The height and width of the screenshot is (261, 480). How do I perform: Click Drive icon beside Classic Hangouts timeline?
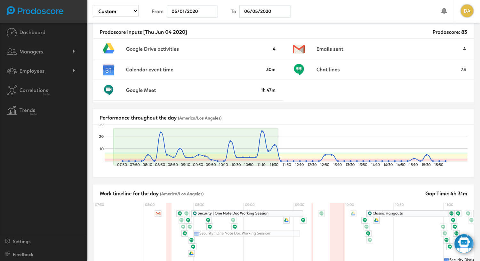[x=376, y=220]
